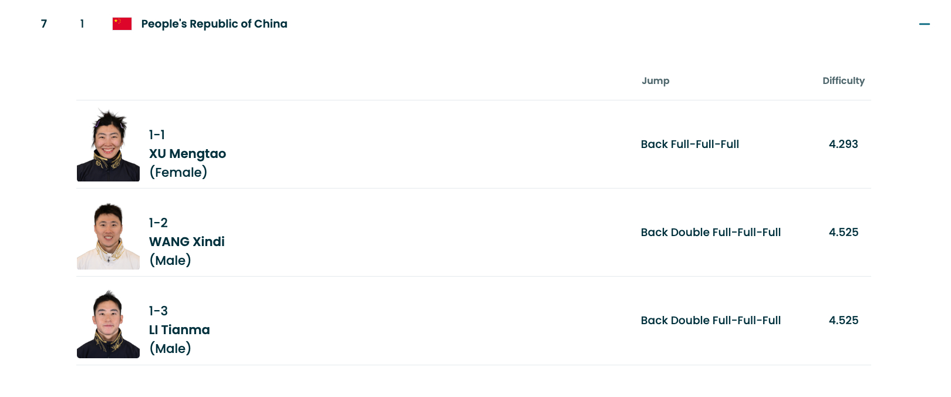Click the 4.293 difficulty value
951x397 pixels.
tap(844, 144)
